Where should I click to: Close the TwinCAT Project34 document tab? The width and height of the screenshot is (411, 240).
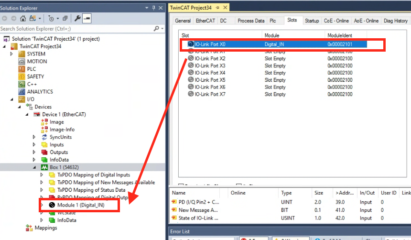point(225,8)
